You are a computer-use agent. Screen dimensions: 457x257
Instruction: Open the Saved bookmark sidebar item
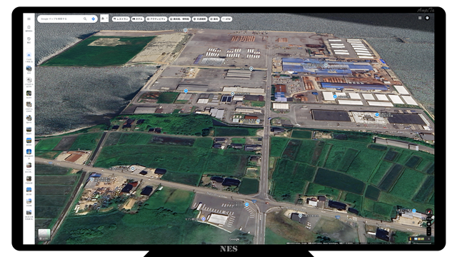coord(29,29)
